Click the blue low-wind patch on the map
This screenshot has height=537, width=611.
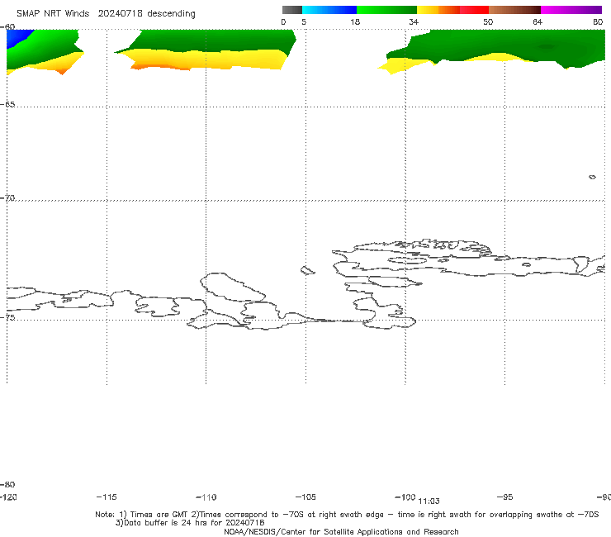17,37
